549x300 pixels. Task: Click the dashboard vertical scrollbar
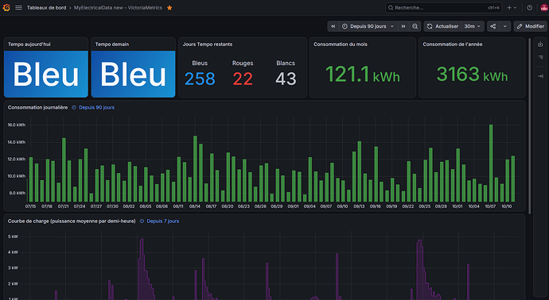tap(530, 125)
